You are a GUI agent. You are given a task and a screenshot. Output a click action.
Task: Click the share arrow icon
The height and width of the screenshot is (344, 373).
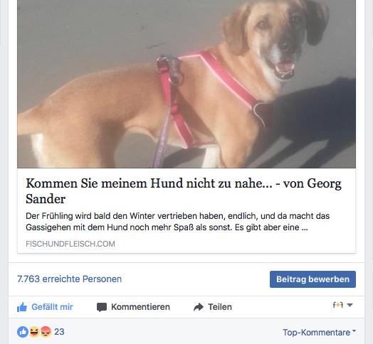point(199,307)
